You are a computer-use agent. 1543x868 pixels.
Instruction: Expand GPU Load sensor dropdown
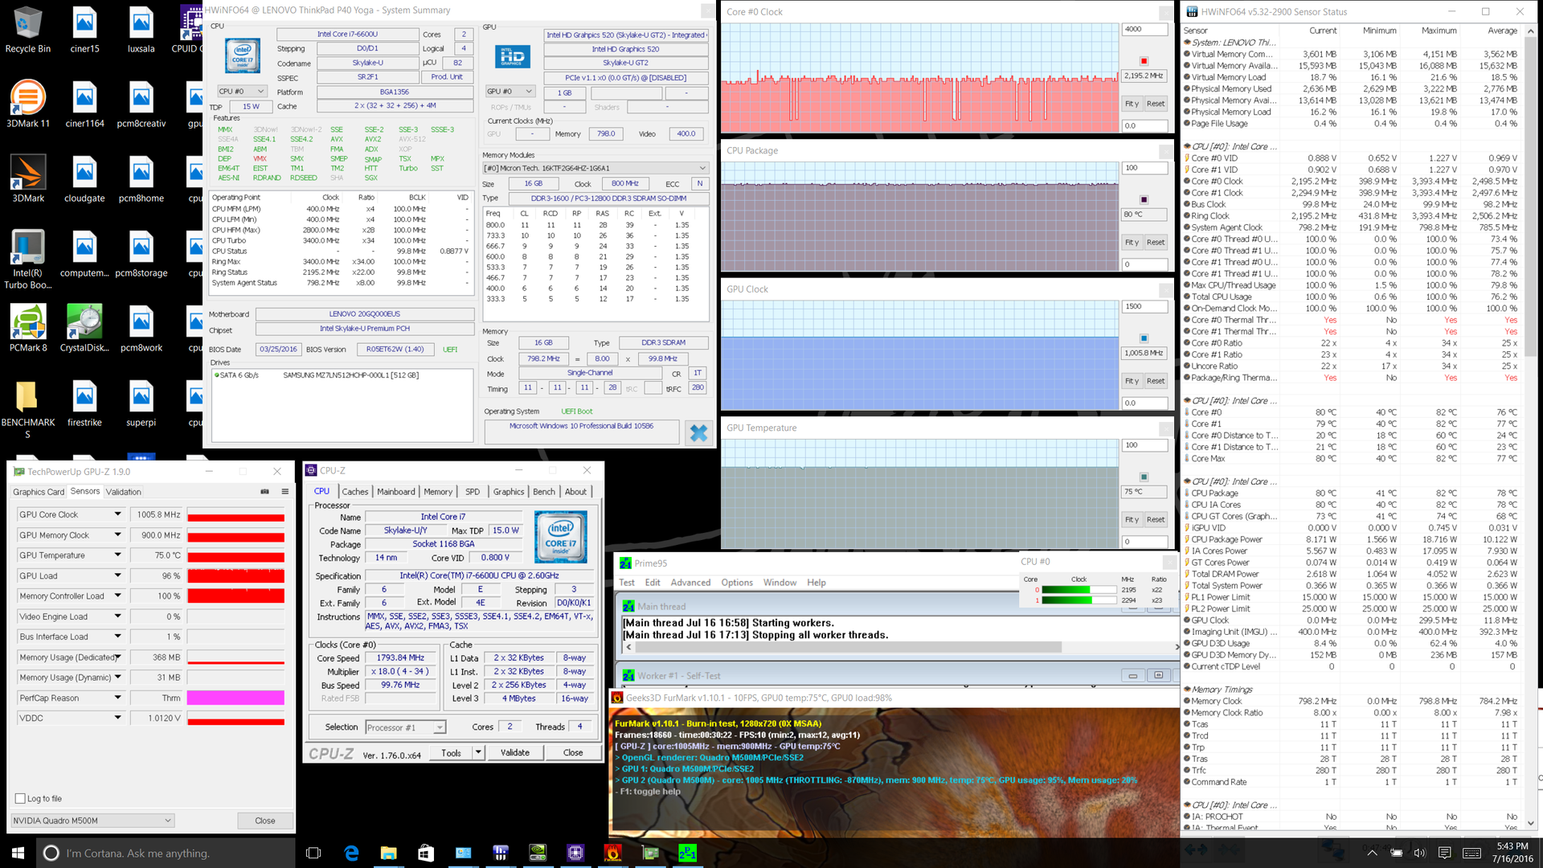pos(117,575)
